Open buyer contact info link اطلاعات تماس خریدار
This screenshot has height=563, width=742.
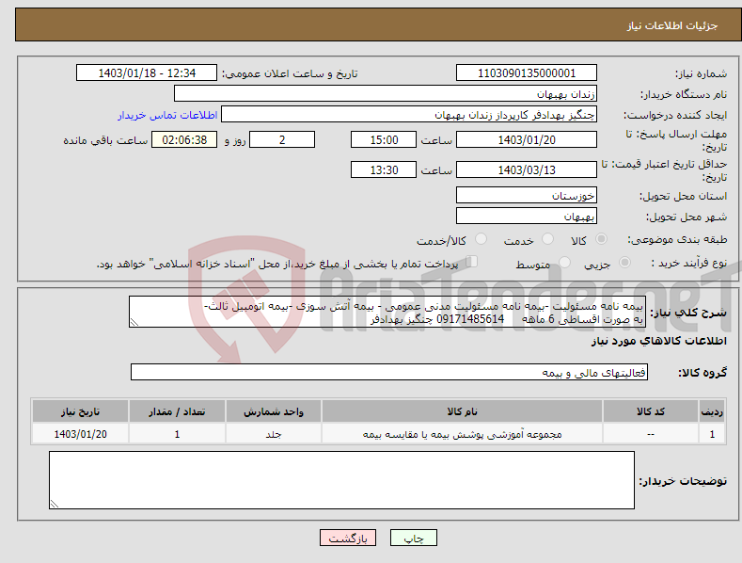167,115
